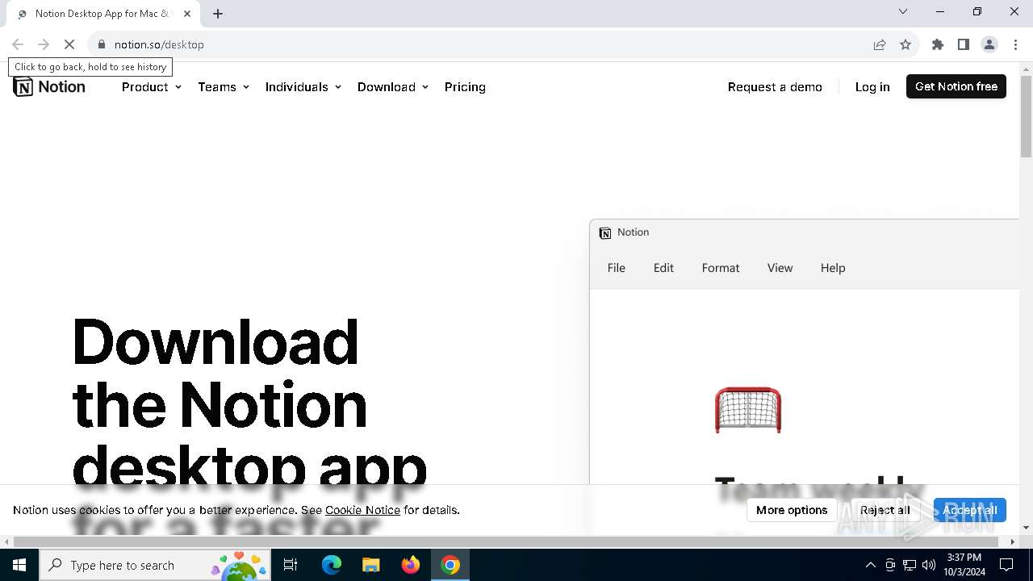Click the Chrome icon on taskbar
1033x581 pixels.
pyautogui.click(x=450, y=565)
